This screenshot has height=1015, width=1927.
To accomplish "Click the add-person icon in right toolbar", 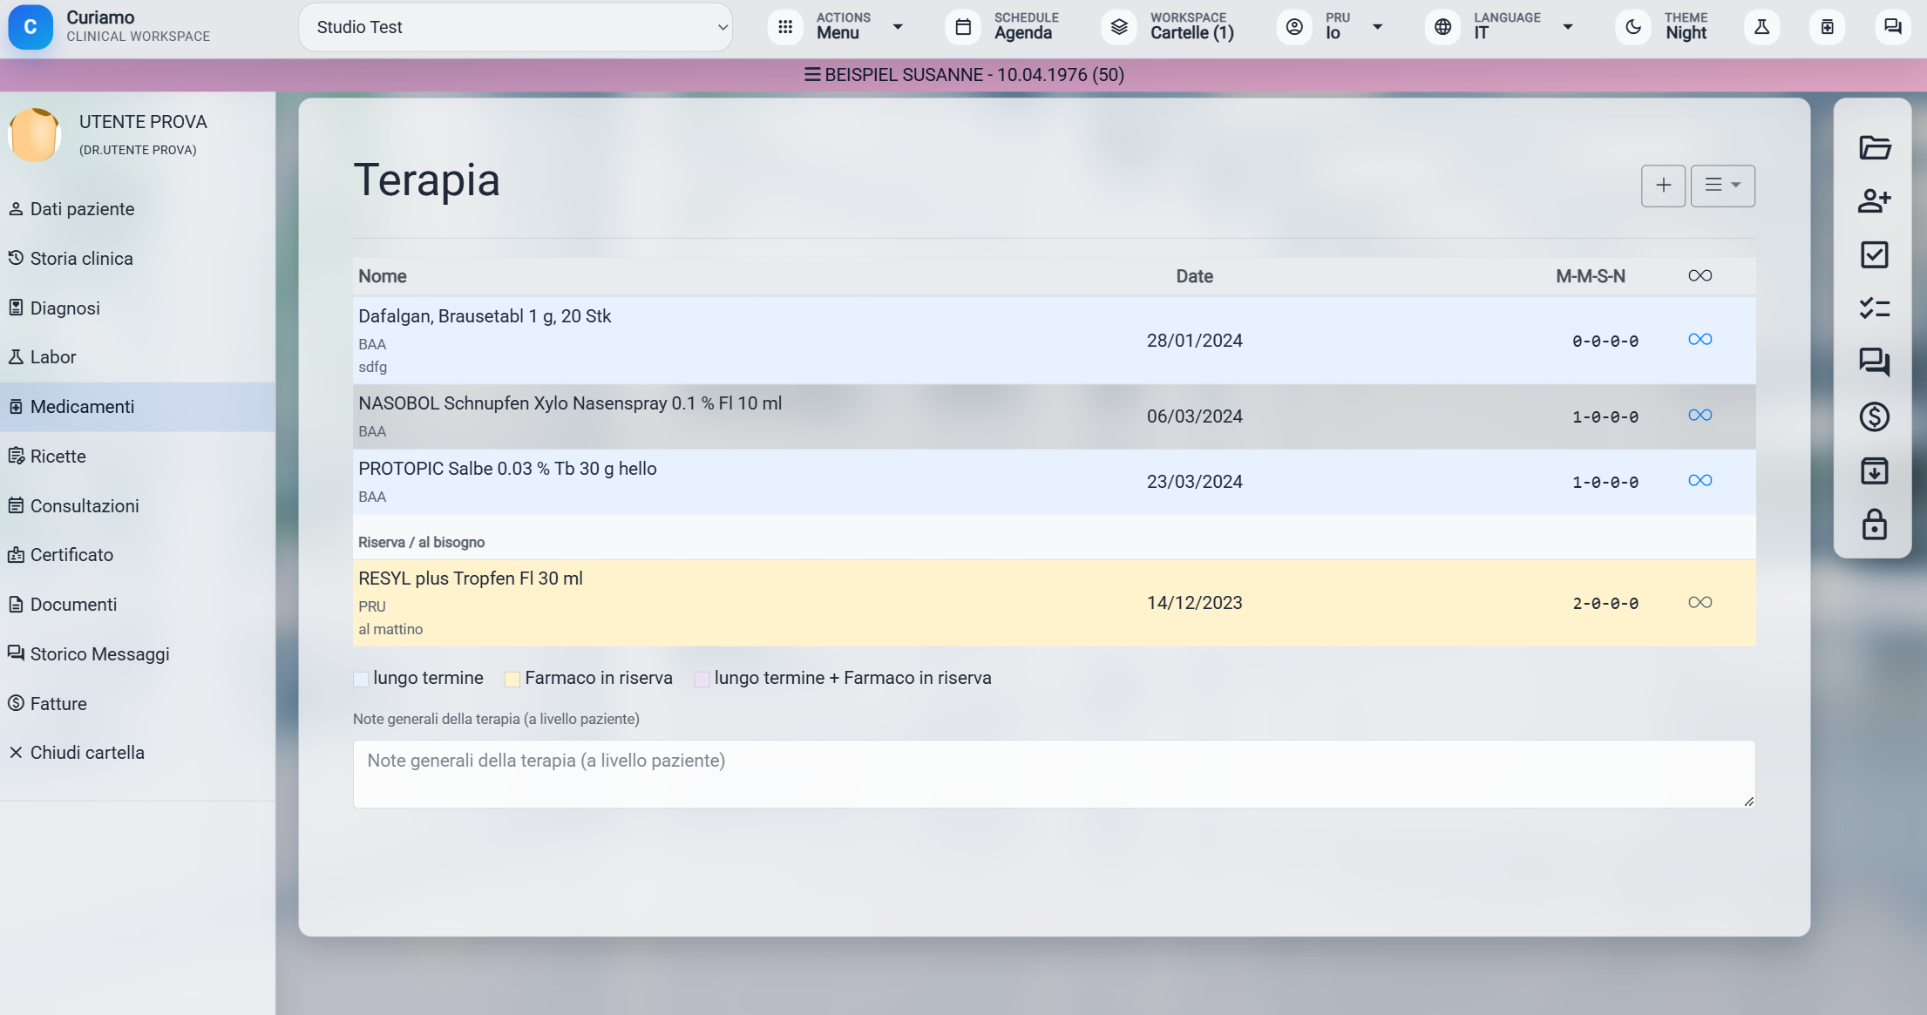I will pos(1874,201).
